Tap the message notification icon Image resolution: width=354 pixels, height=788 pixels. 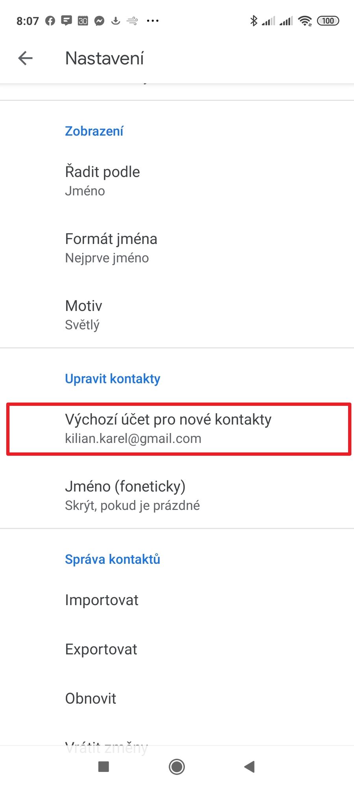(x=66, y=21)
